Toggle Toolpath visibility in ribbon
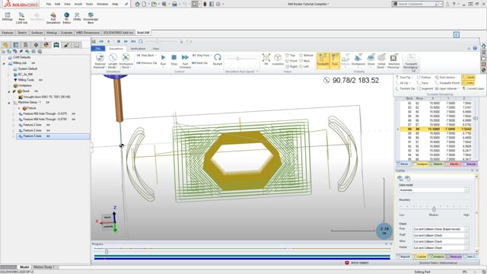This screenshot has height=274, width=487. [323, 59]
